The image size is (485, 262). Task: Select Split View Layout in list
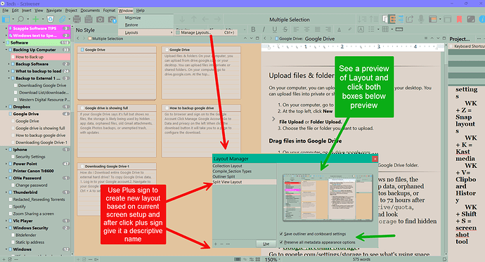click(245, 182)
